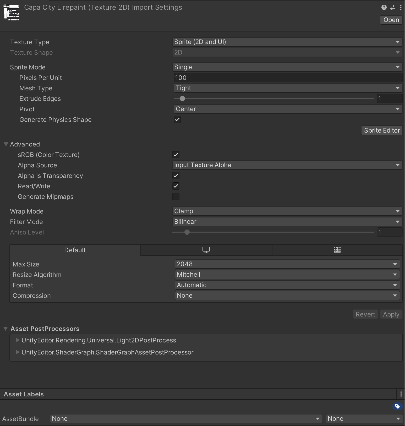Open the Inspector header three-dot menu
Screen dimensions: 405x426
pos(401,7)
